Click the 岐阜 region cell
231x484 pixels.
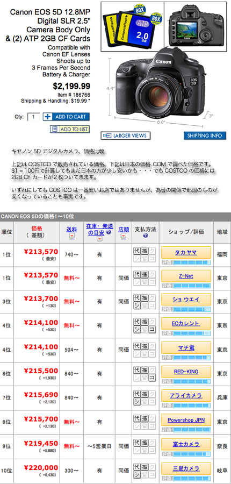coord(222,471)
